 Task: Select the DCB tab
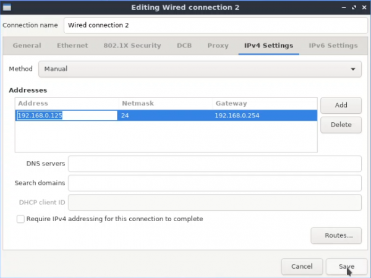[184, 45]
